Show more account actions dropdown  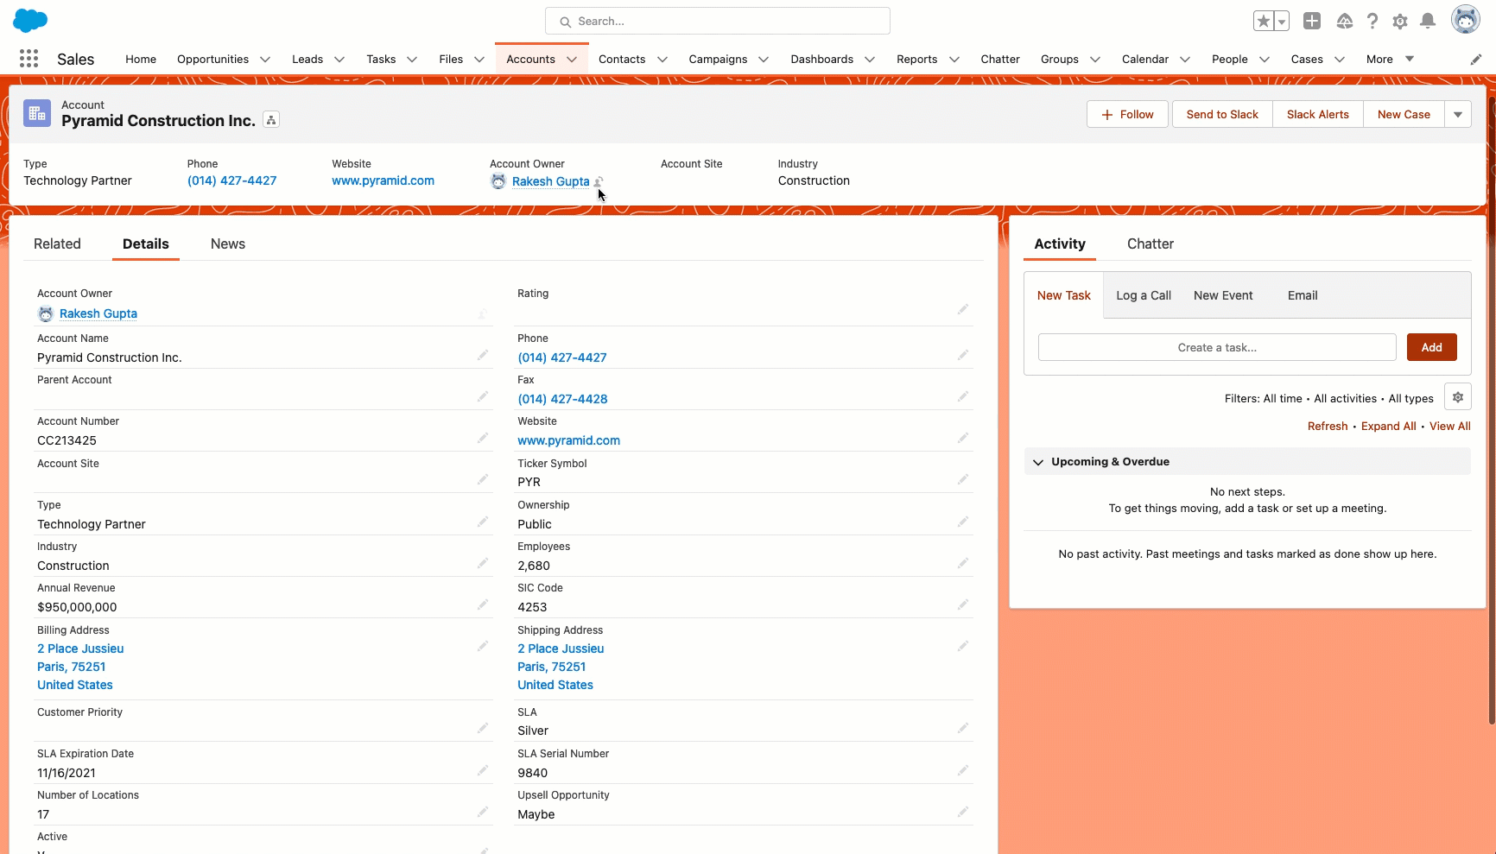point(1458,114)
